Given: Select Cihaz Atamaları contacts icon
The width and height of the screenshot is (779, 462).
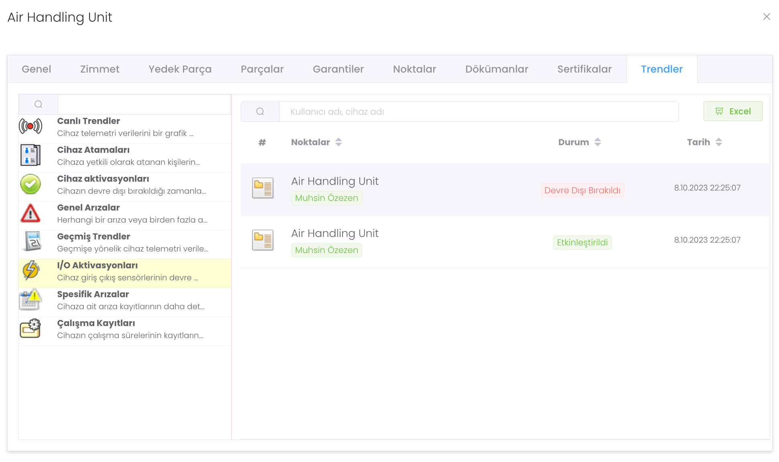Looking at the screenshot, I should pos(30,155).
